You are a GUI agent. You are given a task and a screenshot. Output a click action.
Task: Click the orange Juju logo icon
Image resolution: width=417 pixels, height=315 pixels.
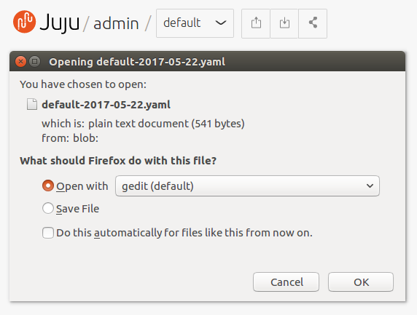(24, 22)
